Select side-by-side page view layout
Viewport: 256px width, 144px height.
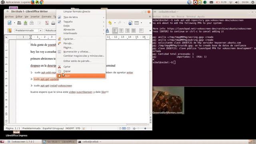[124, 128]
